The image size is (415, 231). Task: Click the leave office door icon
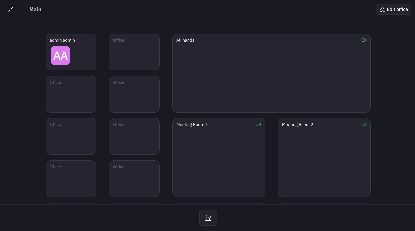coord(208,218)
